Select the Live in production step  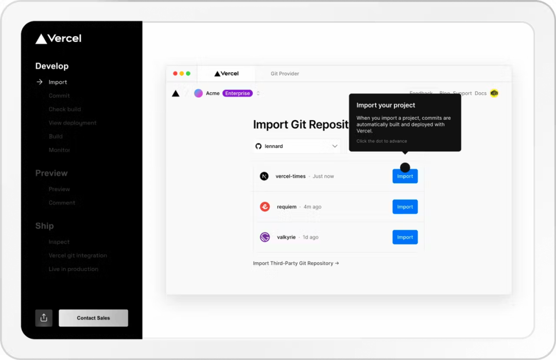pos(74,269)
